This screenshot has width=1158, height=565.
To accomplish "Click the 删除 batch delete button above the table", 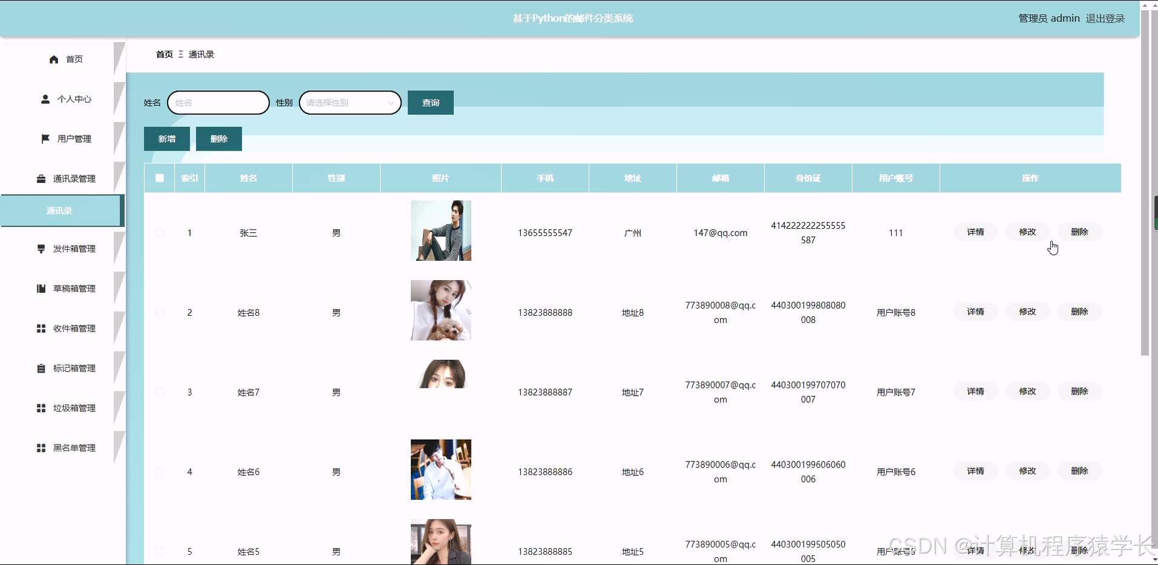I will 219,139.
